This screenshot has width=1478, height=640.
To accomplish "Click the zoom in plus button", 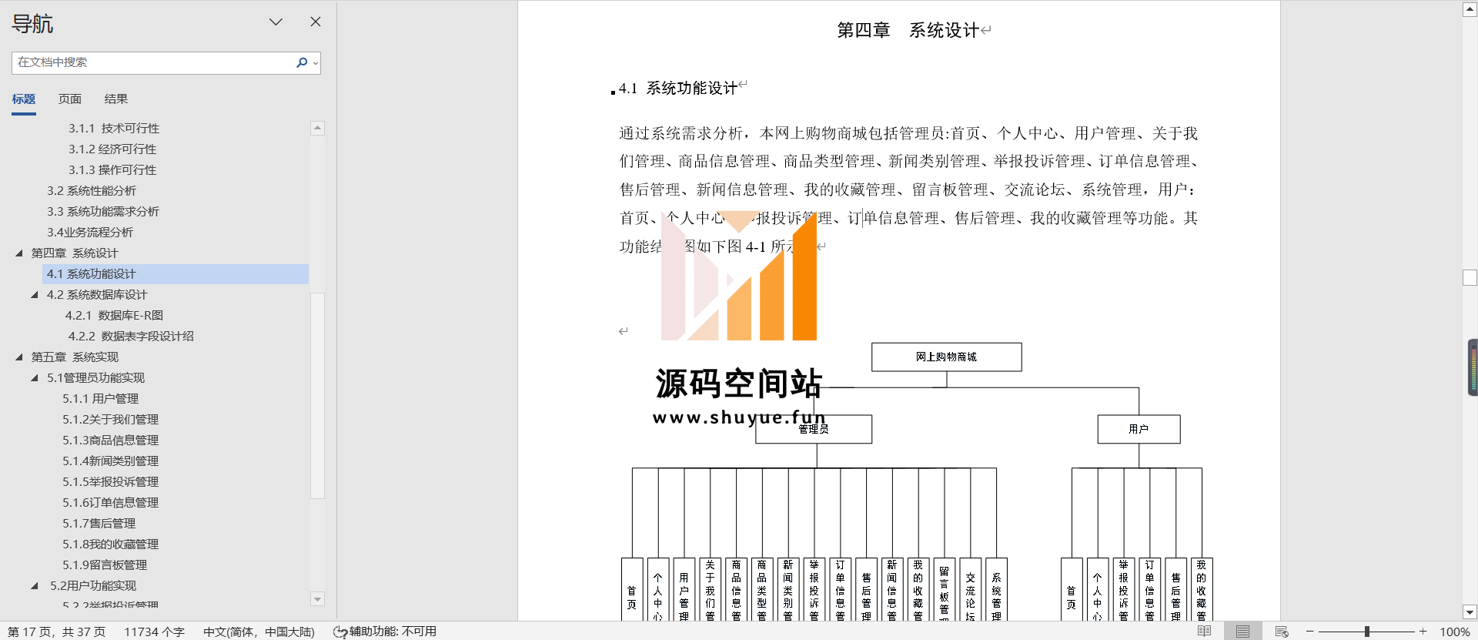I will [1423, 632].
